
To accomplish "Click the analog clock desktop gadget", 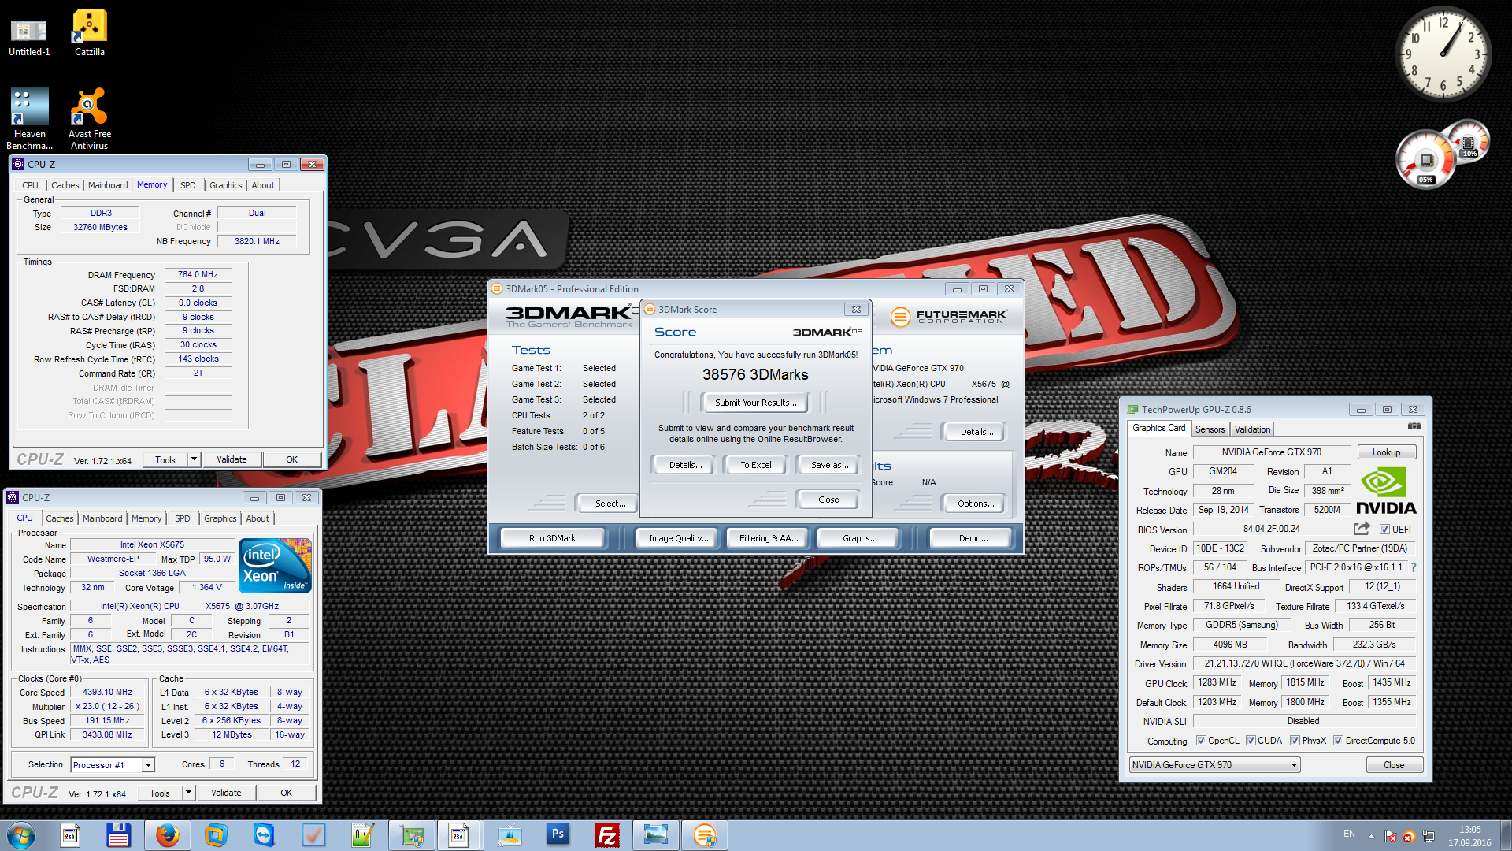I will [1443, 54].
